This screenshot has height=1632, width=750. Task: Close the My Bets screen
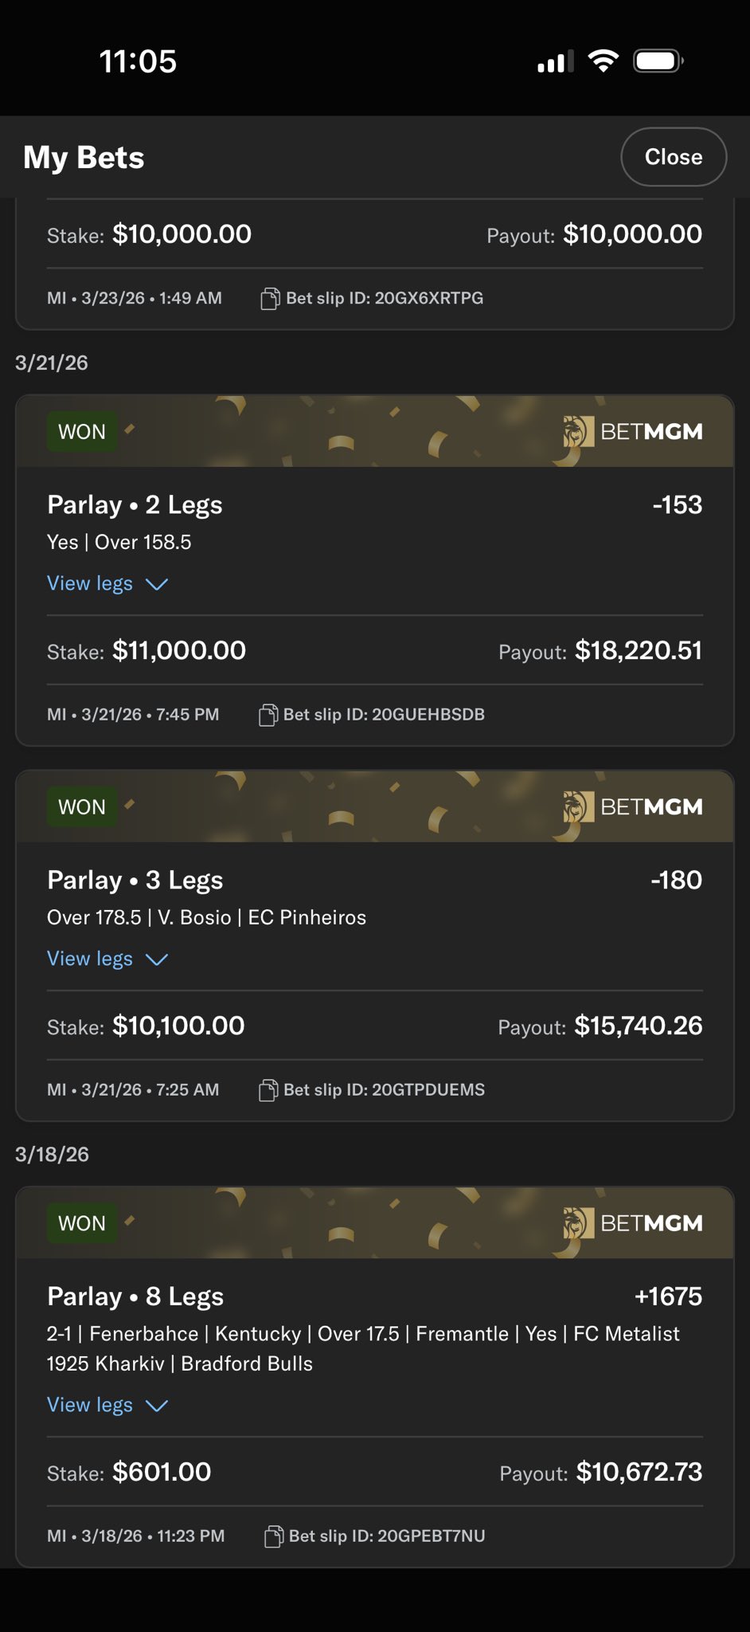tap(673, 157)
